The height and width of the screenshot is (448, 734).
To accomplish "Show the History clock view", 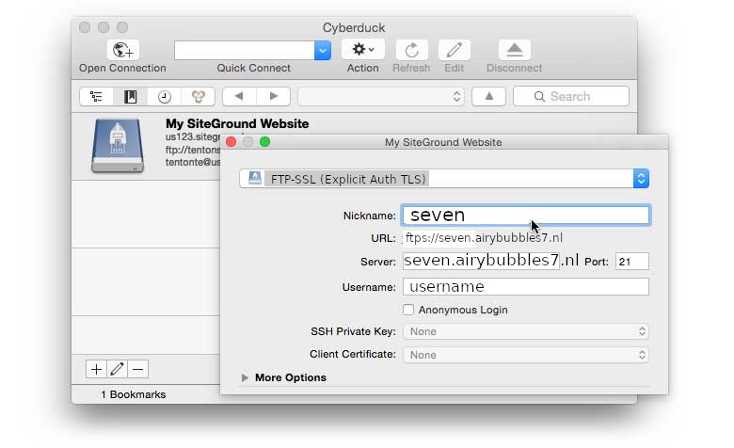I will (164, 96).
